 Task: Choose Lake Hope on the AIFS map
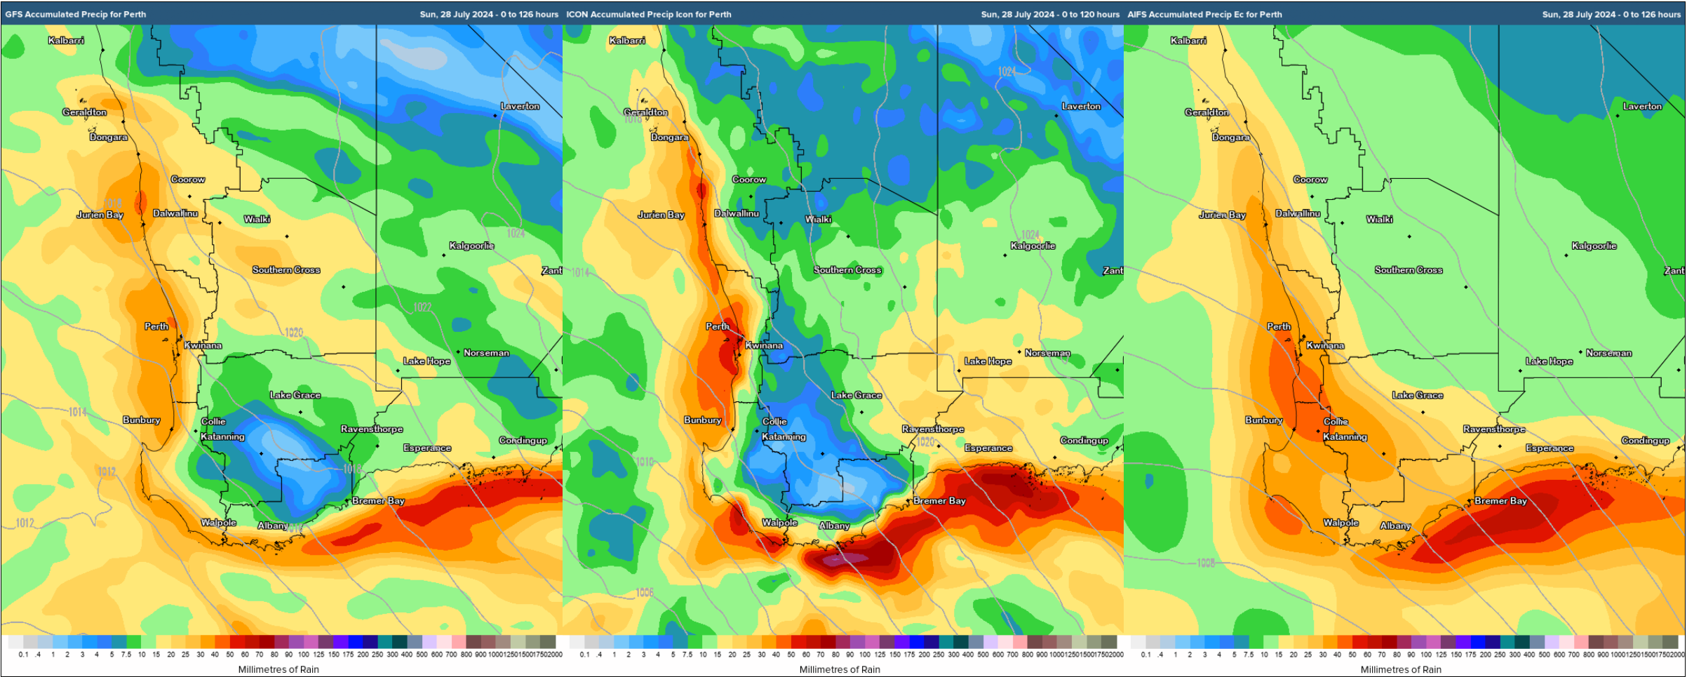(x=1549, y=361)
